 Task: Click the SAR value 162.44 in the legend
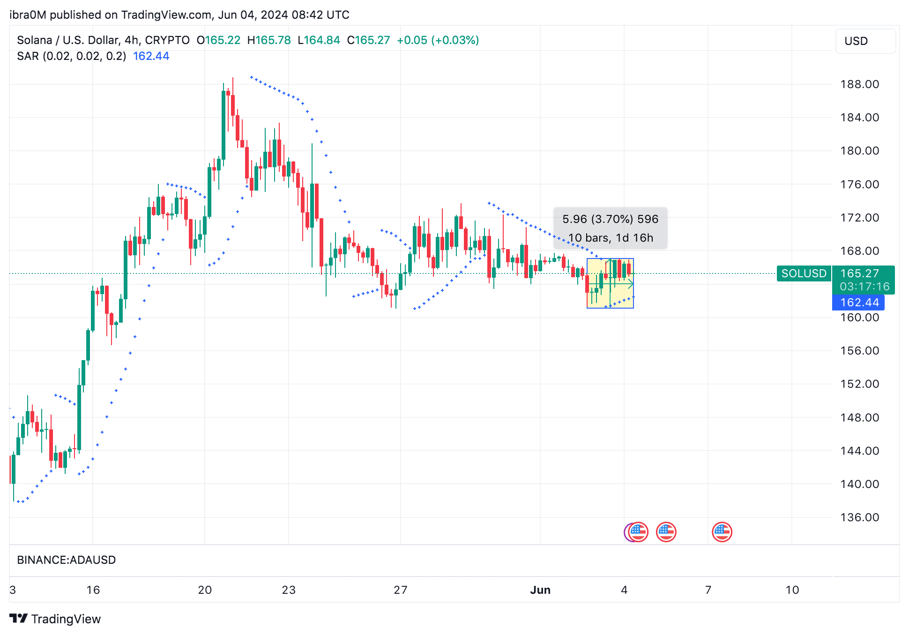151,56
